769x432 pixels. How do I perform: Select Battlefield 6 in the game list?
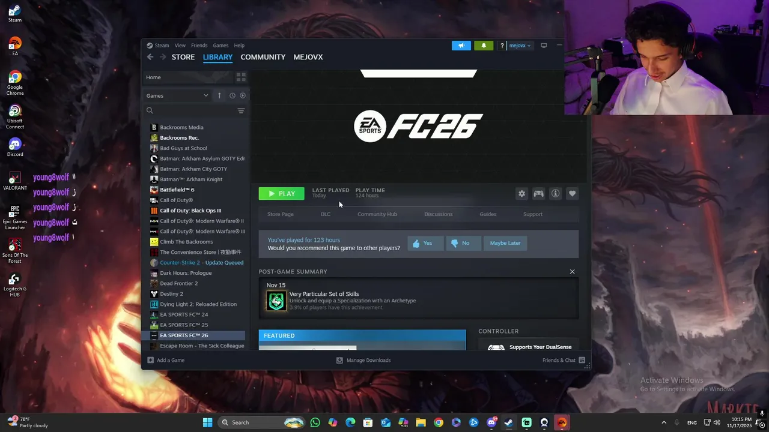point(194,190)
